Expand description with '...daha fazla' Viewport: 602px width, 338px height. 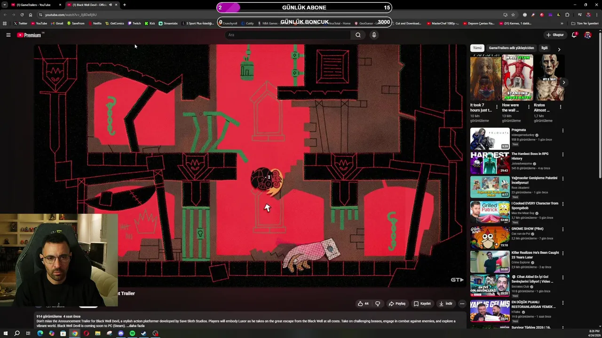(135, 325)
